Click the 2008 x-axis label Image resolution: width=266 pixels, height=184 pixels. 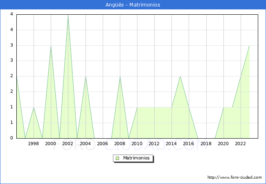point(119,144)
